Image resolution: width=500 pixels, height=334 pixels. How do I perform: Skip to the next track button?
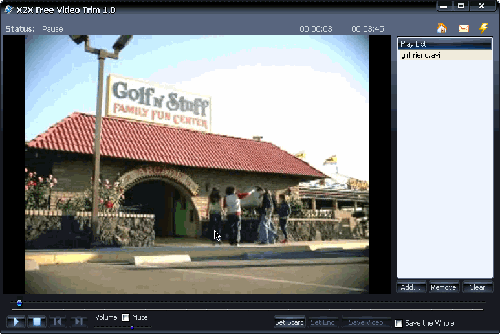tap(78, 321)
